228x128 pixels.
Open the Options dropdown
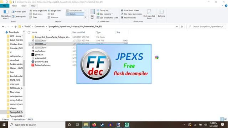pos(161,14)
